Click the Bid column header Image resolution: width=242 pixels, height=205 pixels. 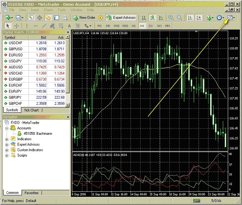pos(38,37)
